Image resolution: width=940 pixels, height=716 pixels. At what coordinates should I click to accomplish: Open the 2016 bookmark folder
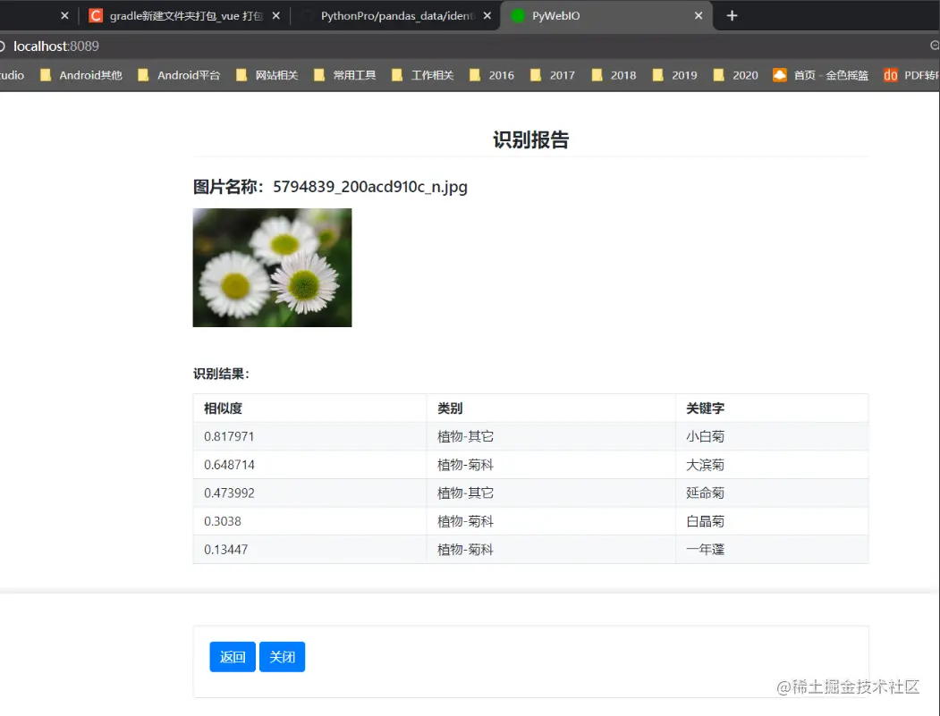point(492,75)
